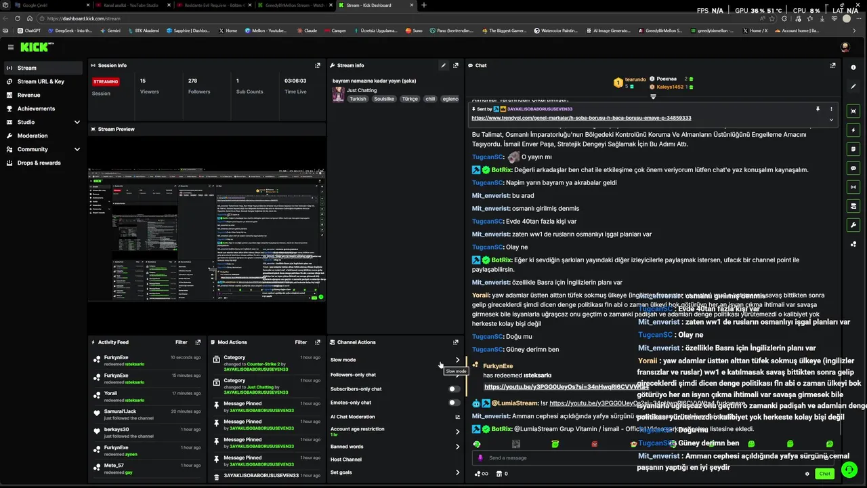Click the Turkish stream tag

(x=358, y=99)
